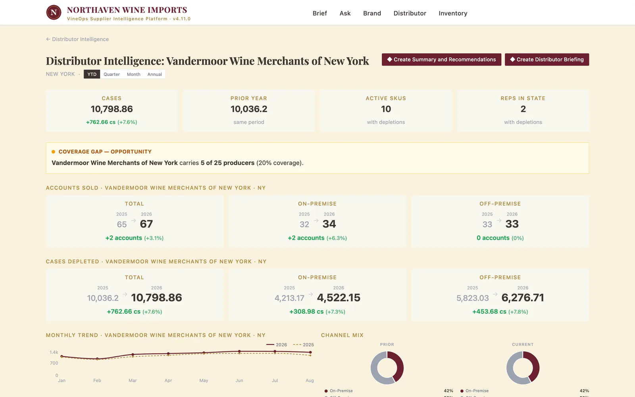Click the Jan data point on trend chart
Viewport: 635px width, 397px height.
(x=62, y=357)
